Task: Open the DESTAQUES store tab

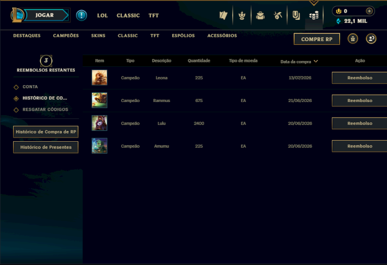Action: pos(27,35)
